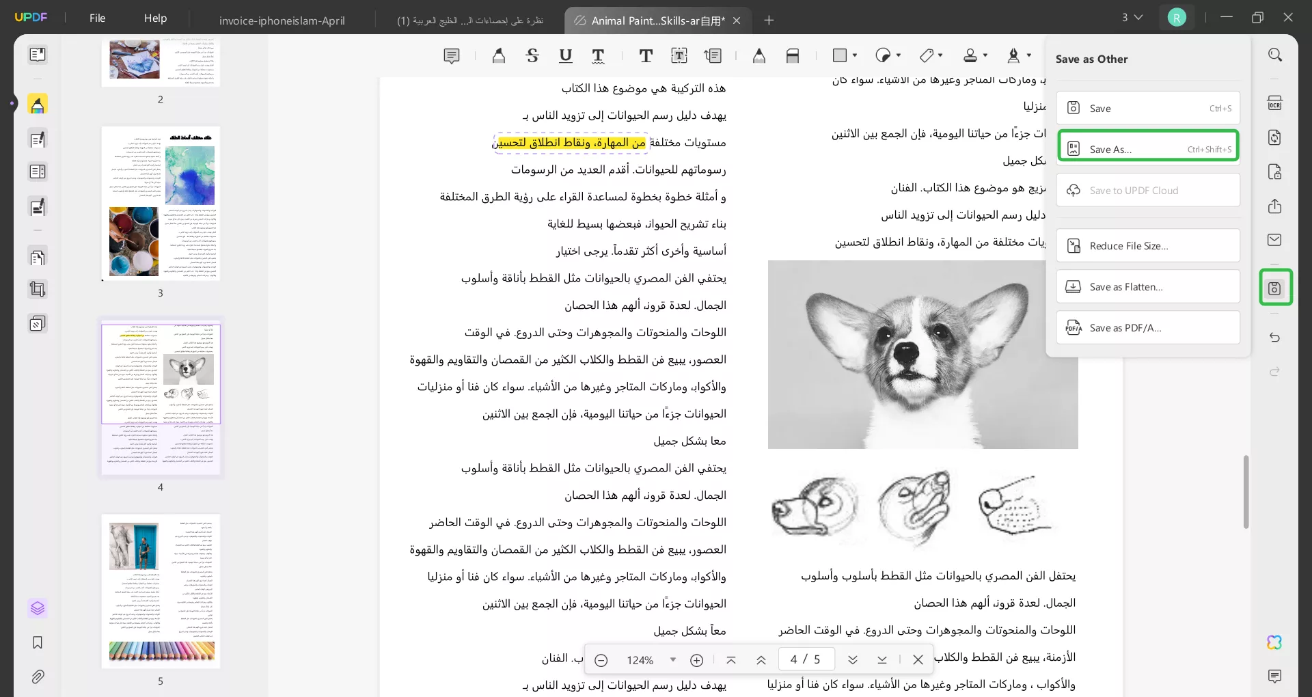Image resolution: width=1312 pixels, height=697 pixels.
Task: Switch to the invoice-iphoneislam-April tab
Action: [x=282, y=20]
